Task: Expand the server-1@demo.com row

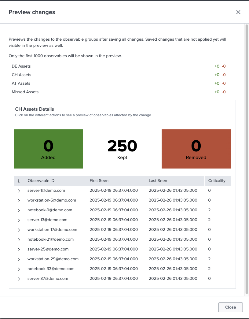Action: point(19,190)
